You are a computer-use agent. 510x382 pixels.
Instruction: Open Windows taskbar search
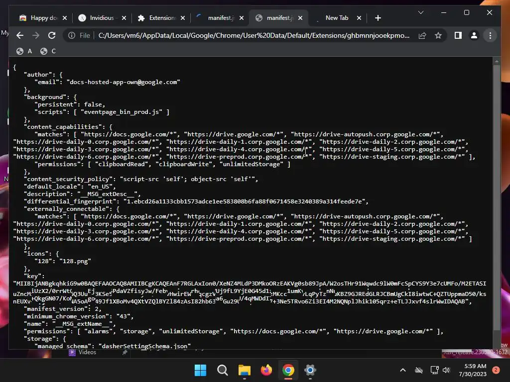click(x=223, y=370)
